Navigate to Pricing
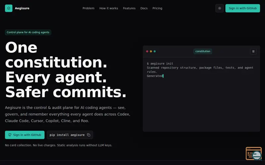 click(x=157, y=8)
